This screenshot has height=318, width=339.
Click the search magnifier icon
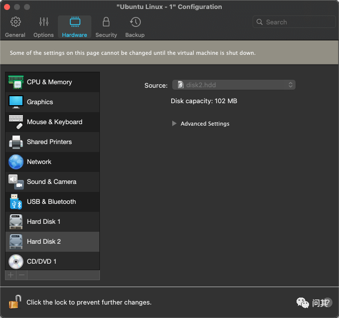(x=260, y=22)
